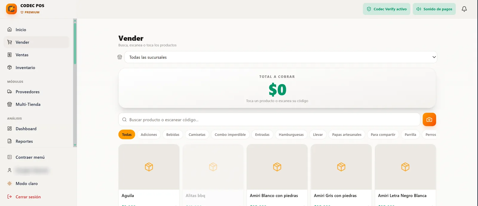
Task: Toggle the Codec Verify activo button
Action: click(x=387, y=9)
